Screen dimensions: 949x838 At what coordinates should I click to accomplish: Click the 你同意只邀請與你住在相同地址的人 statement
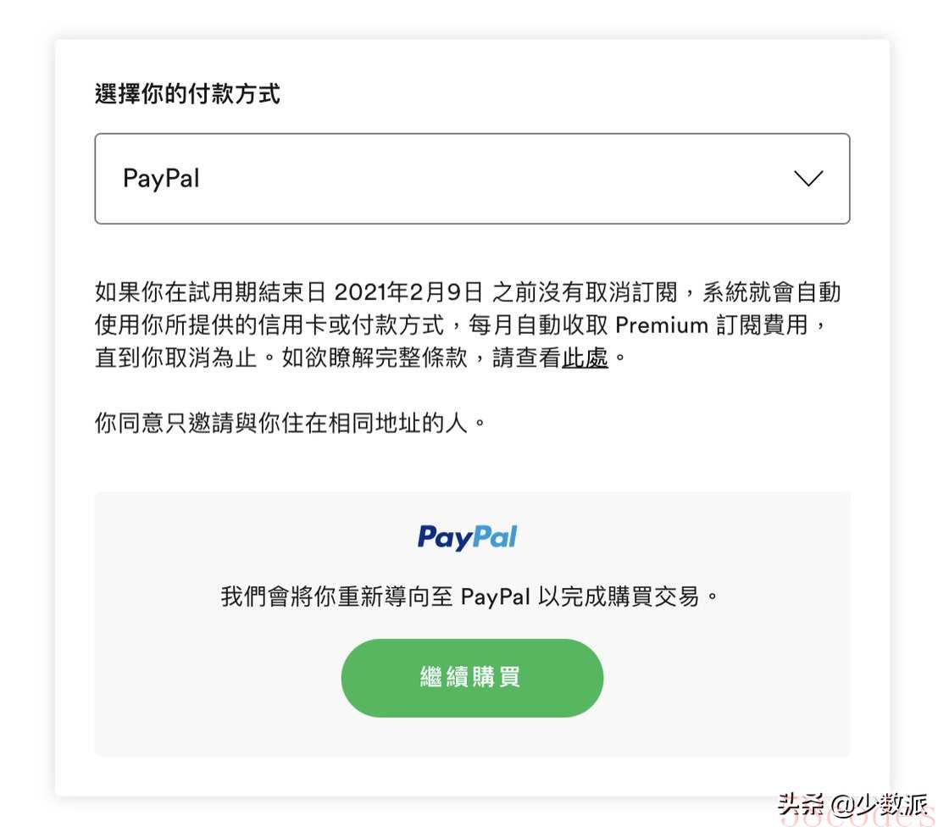290,422
